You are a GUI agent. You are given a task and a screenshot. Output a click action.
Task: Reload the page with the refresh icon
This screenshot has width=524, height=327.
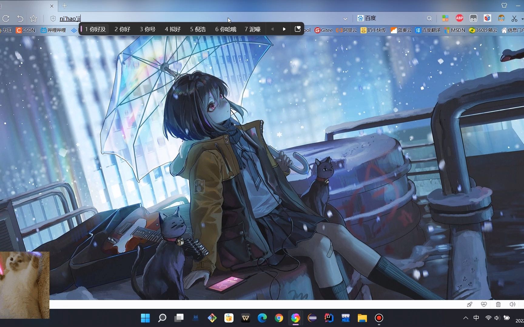coord(6,18)
